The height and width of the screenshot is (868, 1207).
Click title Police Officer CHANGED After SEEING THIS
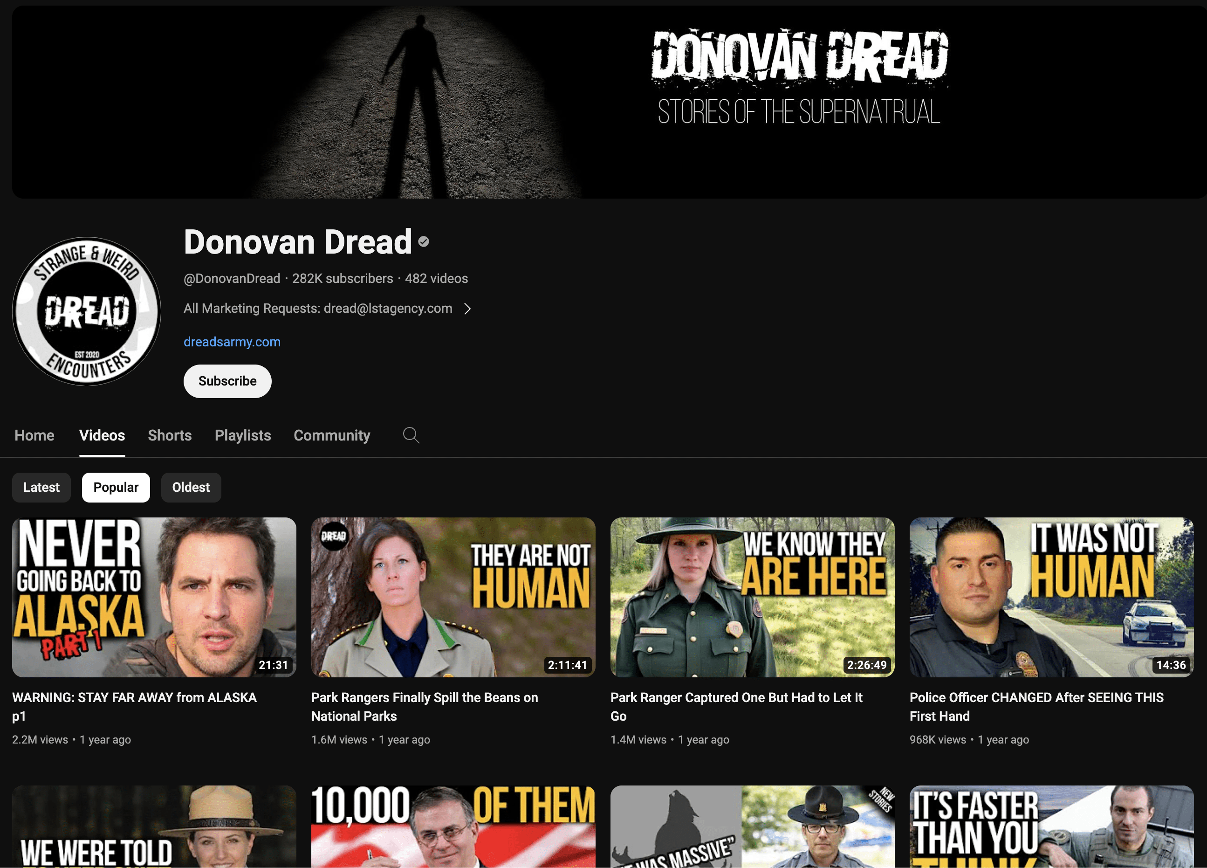pos(1037,707)
